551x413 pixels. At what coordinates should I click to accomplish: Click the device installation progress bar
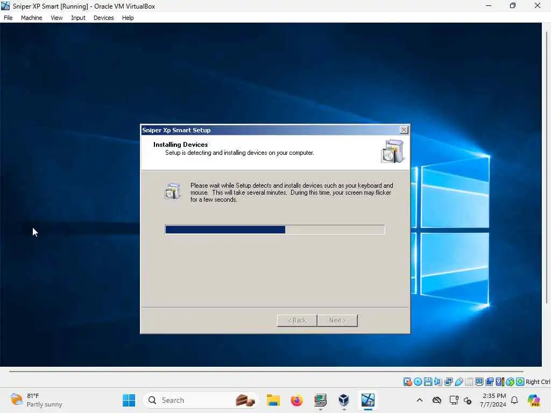point(275,230)
